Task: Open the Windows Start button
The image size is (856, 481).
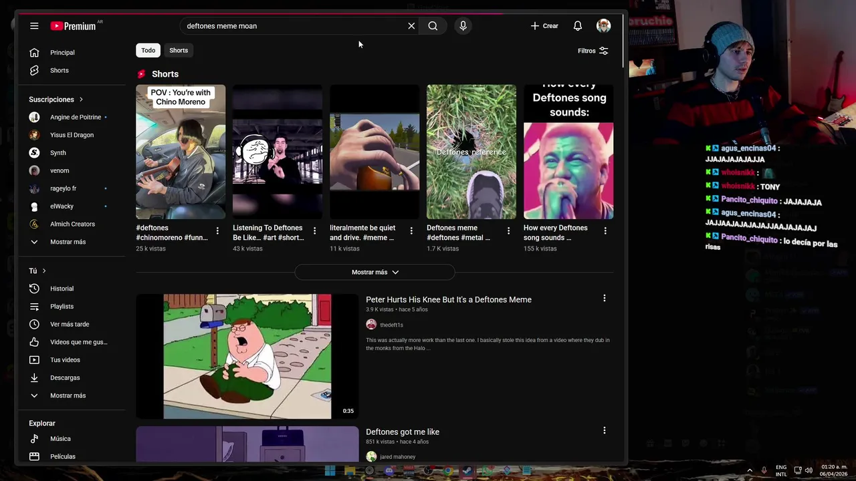Action: pyautogui.click(x=330, y=471)
